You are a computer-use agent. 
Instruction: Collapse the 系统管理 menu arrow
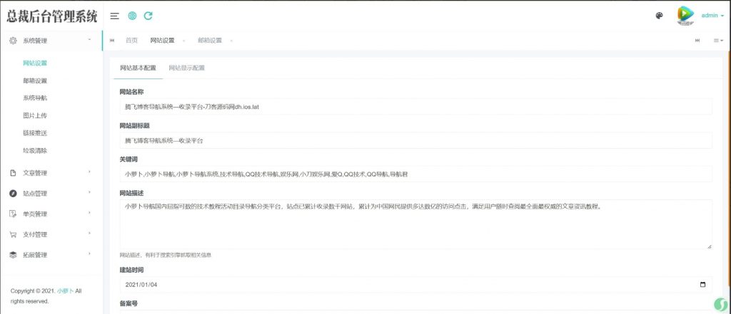click(x=89, y=40)
